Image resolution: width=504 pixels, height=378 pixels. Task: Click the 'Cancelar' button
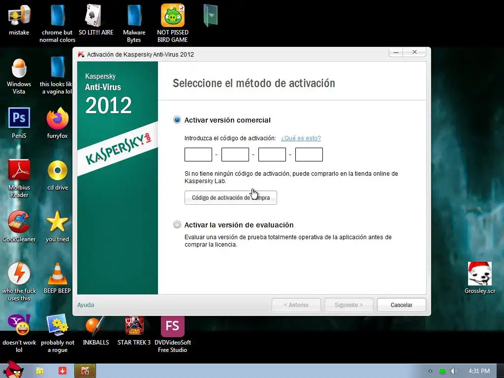[402, 305]
